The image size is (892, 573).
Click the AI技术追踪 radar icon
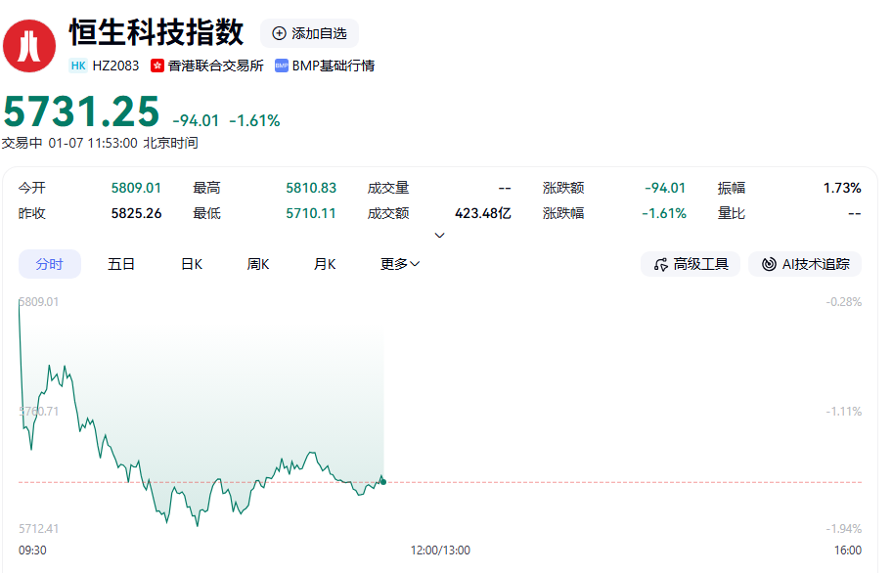click(769, 264)
